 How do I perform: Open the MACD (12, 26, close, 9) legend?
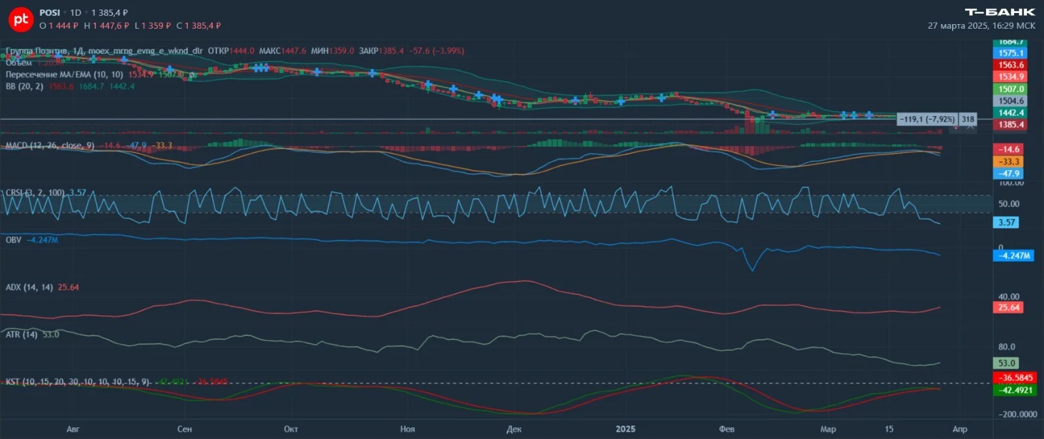click(50, 145)
